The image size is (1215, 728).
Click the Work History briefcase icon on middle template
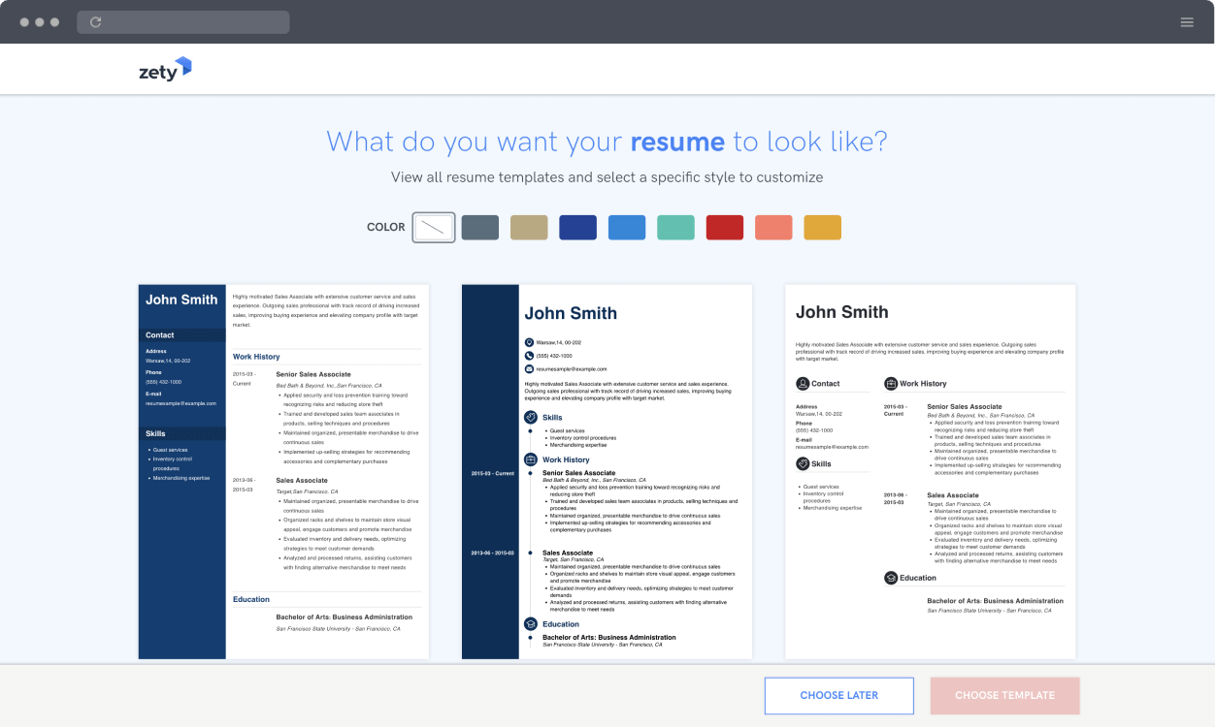529,459
